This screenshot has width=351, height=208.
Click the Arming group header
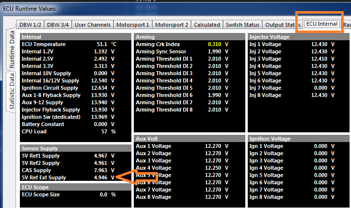[x=190, y=37]
